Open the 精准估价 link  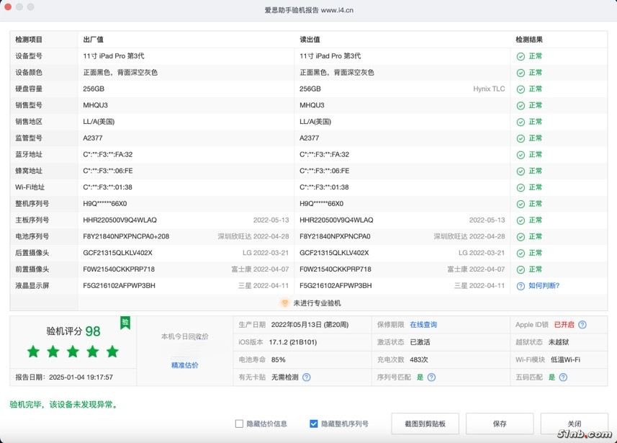point(184,365)
